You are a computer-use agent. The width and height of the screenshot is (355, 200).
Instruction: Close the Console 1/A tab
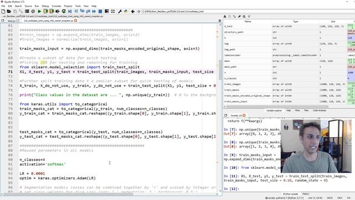coord(244,116)
